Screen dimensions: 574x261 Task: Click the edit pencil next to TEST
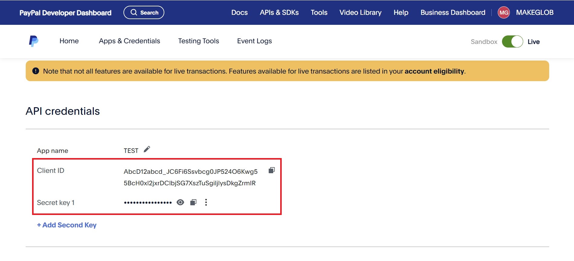point(147,149)
